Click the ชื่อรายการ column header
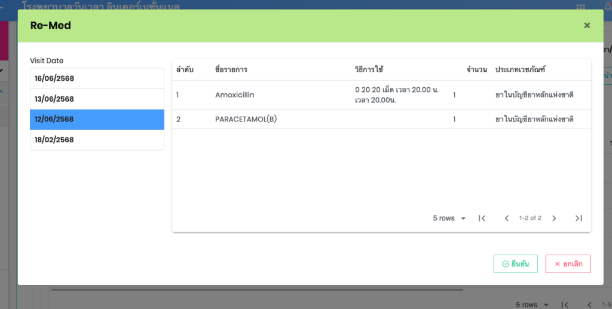 tap(231, 70)
